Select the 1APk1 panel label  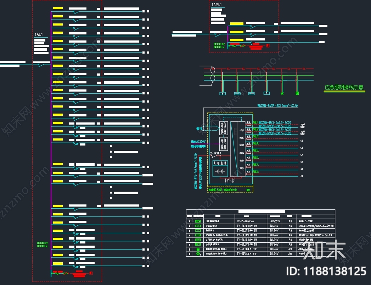[217, 5]
